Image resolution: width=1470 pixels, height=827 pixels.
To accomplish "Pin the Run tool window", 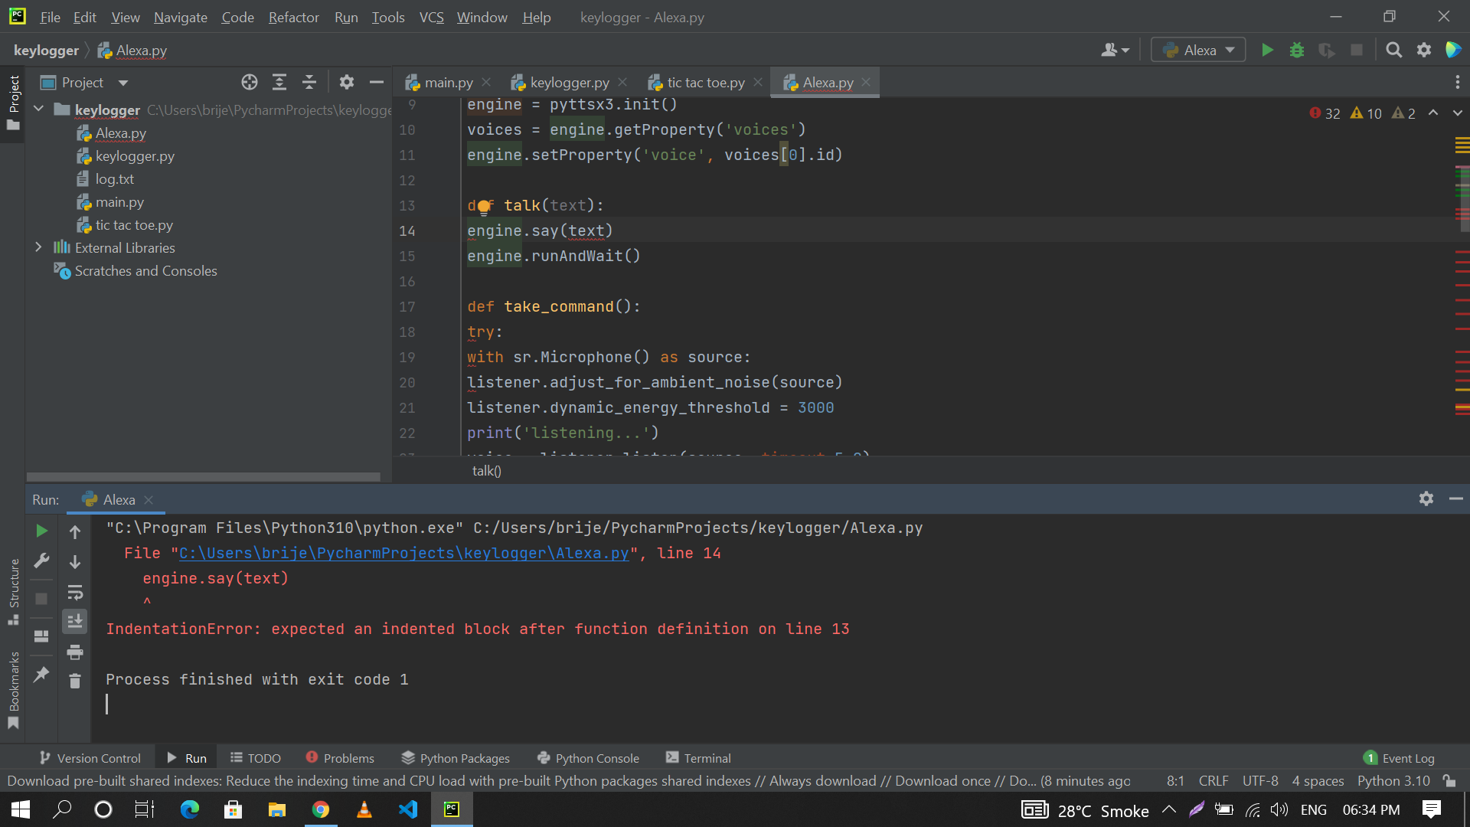I will [42, 672].
